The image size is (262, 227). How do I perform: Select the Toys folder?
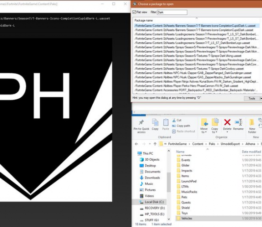click(x=182, y=213)
